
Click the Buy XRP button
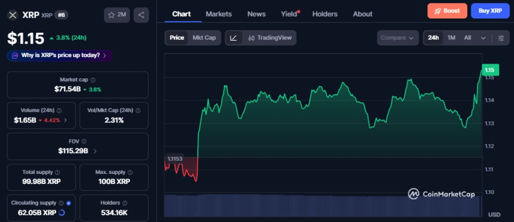point(490,11)
